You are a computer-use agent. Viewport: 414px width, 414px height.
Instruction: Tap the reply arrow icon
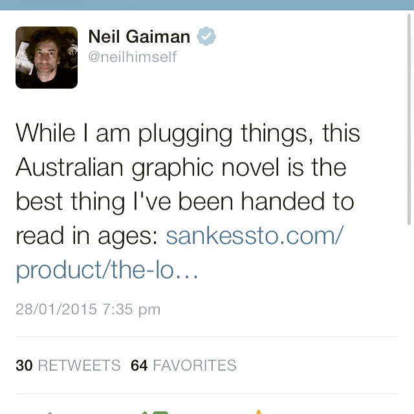[47, 411]
